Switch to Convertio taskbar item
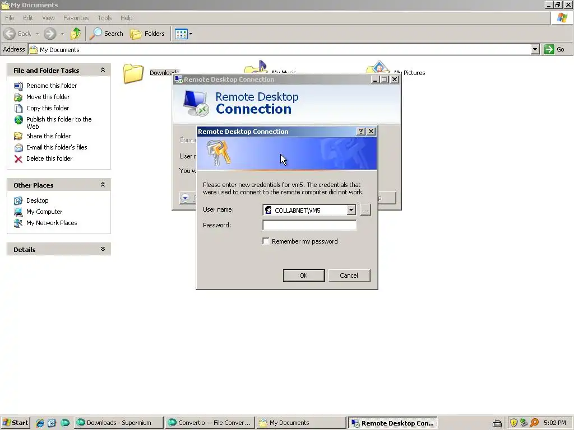Viewport: 574px width, 430px height. (x=210, y=423)
